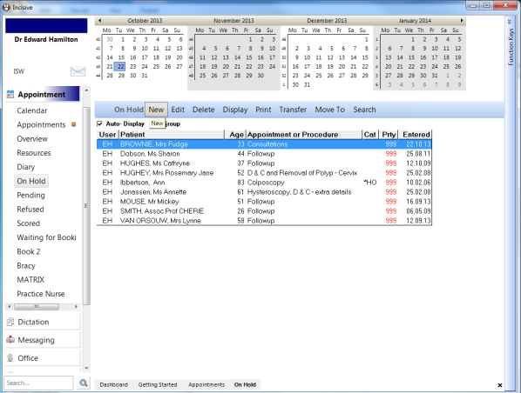Open the Messaging mailbox icon

coord(10,340)
